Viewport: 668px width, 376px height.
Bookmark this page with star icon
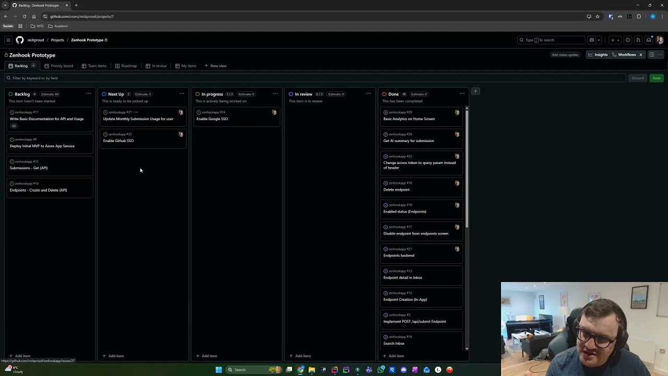click(598, 16)
